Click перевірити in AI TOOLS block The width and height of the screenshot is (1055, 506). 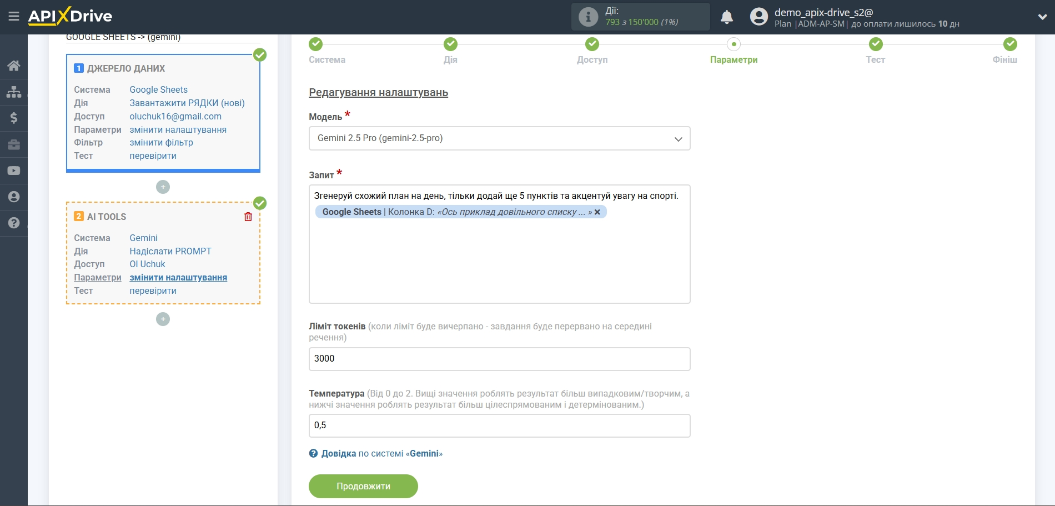coord(153,290)
